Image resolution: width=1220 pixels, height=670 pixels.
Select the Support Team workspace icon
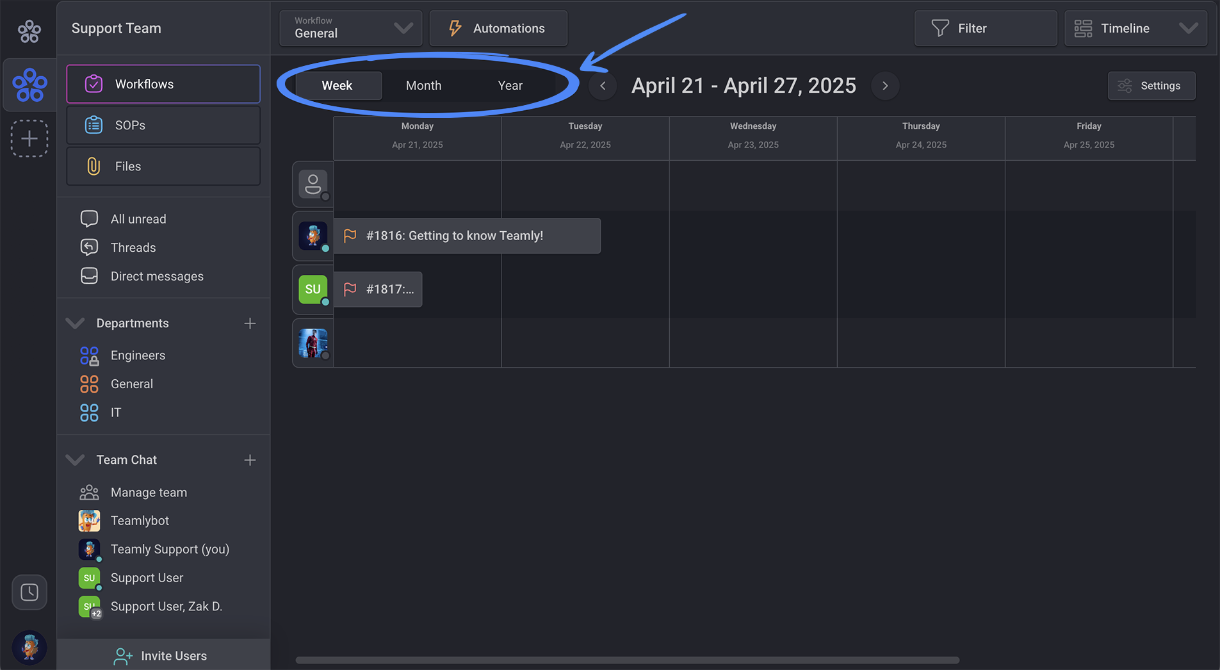[29, 85]
